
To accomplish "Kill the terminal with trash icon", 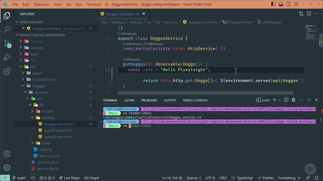I will (x=294, y=100).
